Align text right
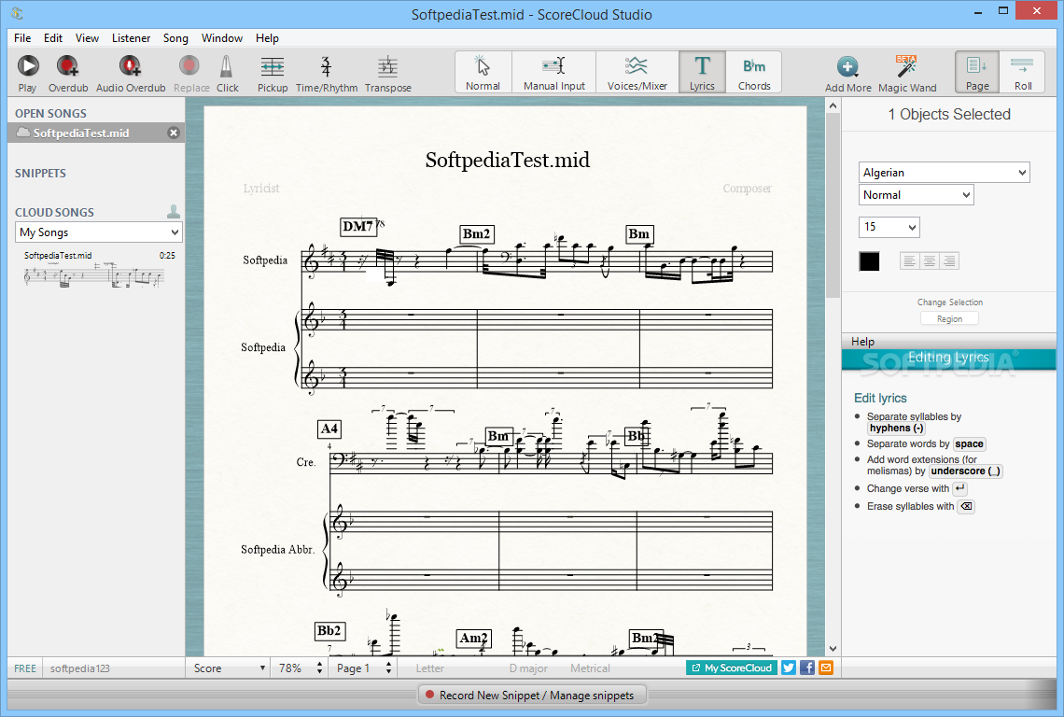 coord(949,260)
